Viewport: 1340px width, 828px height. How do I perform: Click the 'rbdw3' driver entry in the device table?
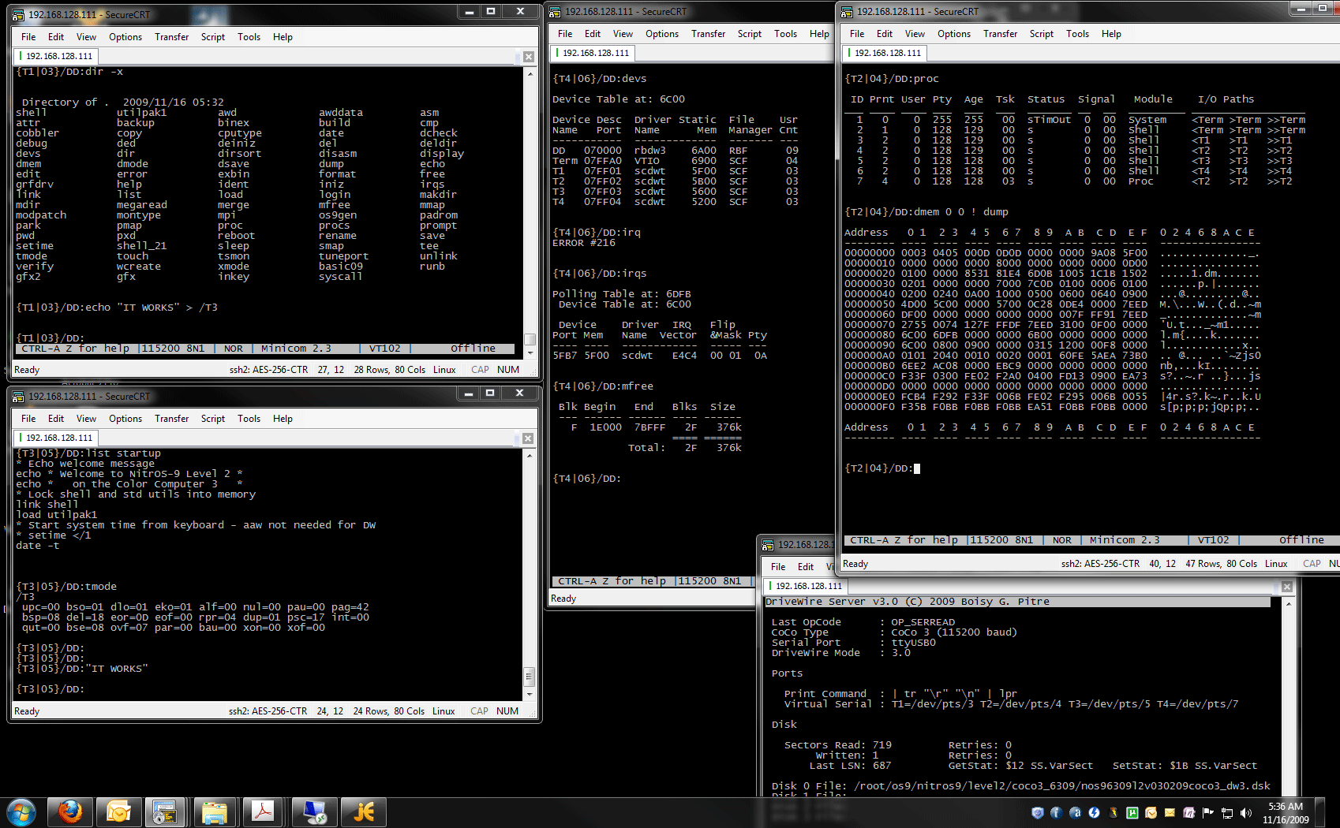click(650, 151)
